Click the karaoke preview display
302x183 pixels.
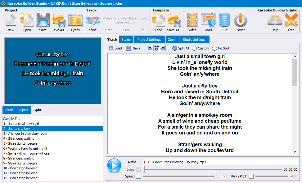[52, 70]
